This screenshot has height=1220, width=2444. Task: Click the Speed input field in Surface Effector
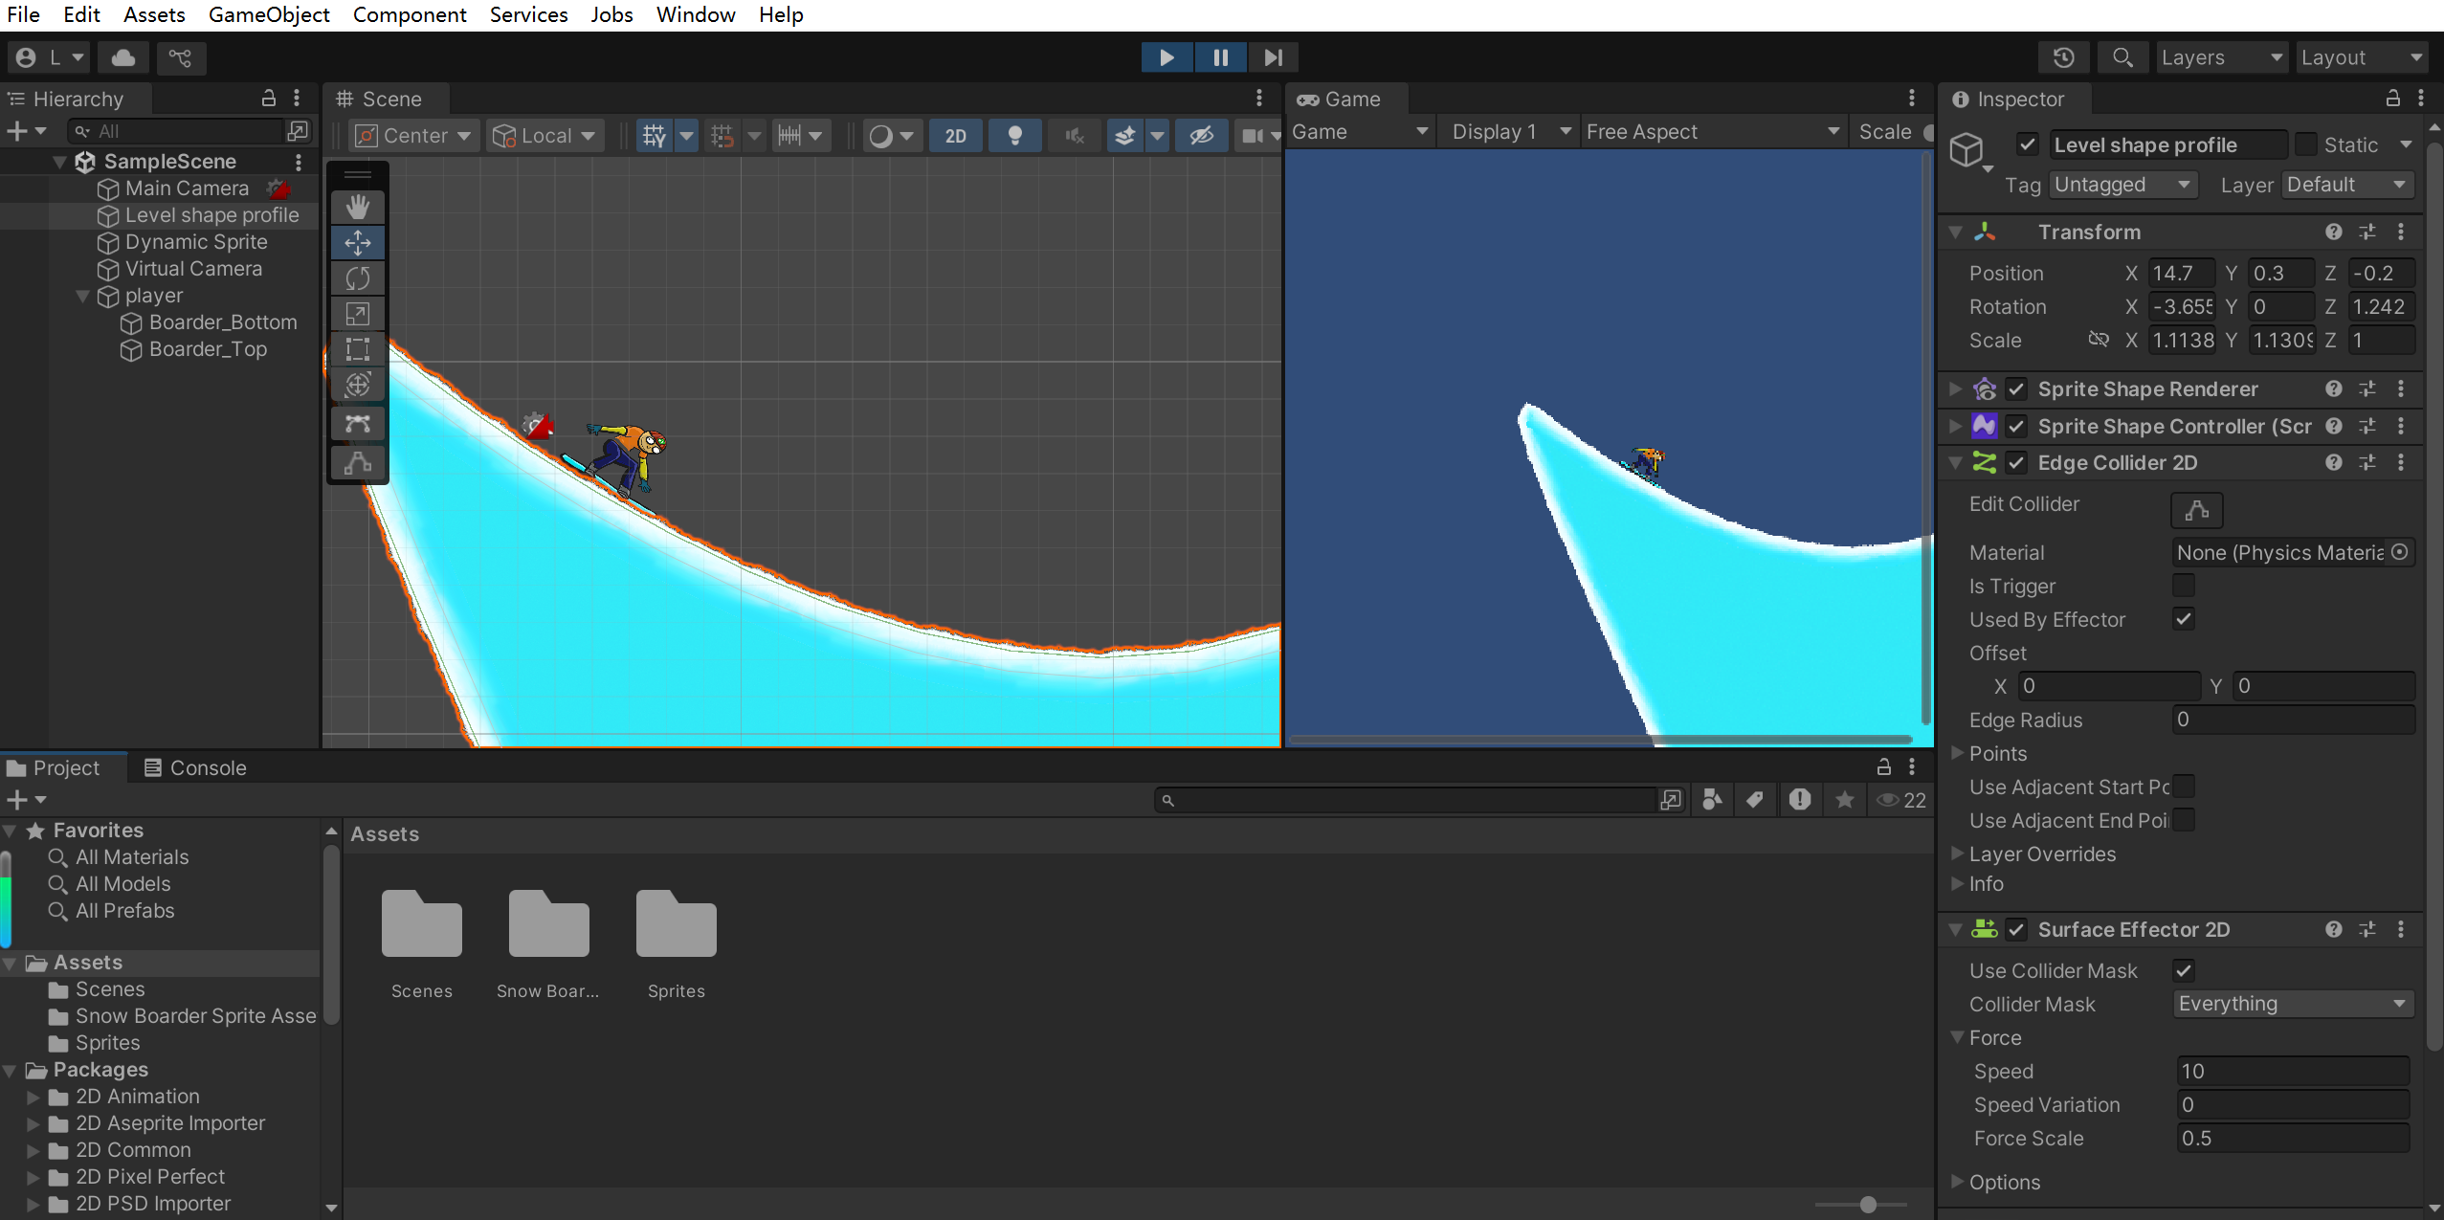click(2292, 1071)
